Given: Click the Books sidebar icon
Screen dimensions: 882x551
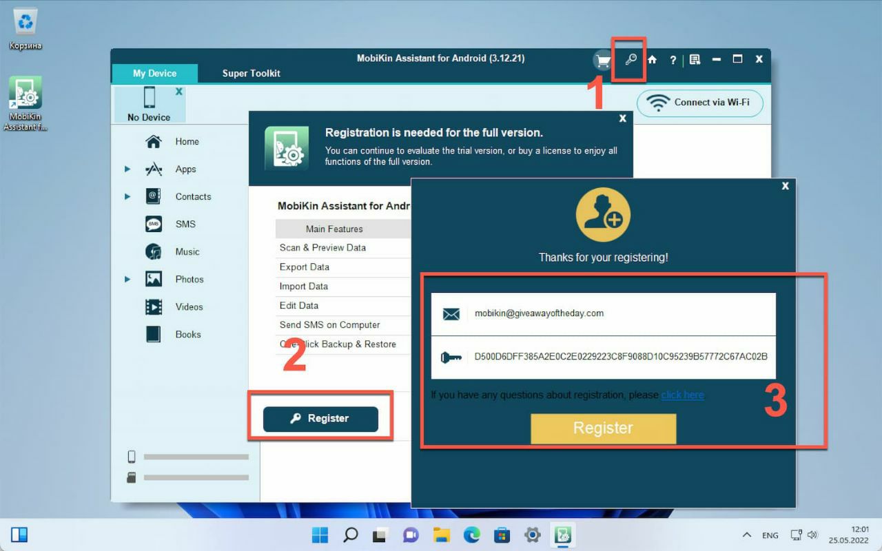Looking at the screenshot, I should [x=154, y=334].
